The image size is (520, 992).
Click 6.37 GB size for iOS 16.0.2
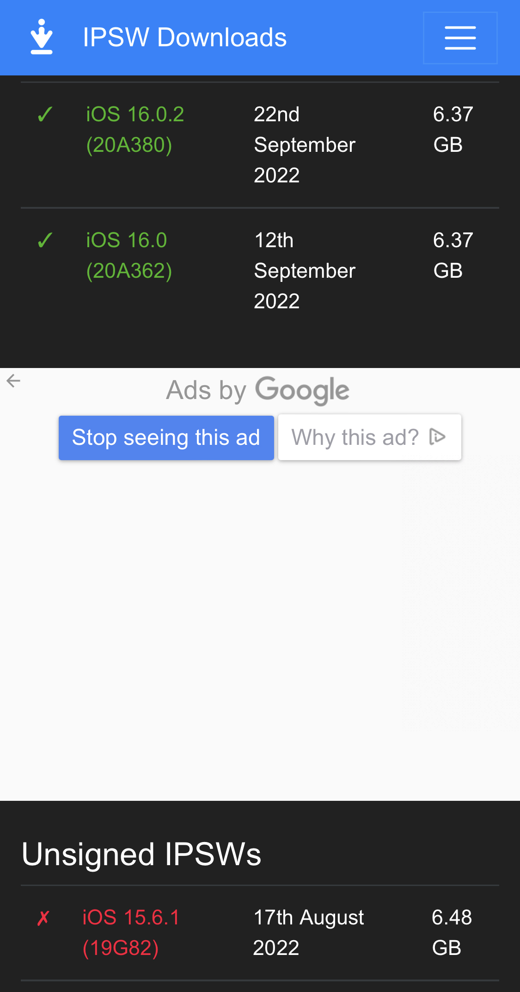[x=453, y=130]
